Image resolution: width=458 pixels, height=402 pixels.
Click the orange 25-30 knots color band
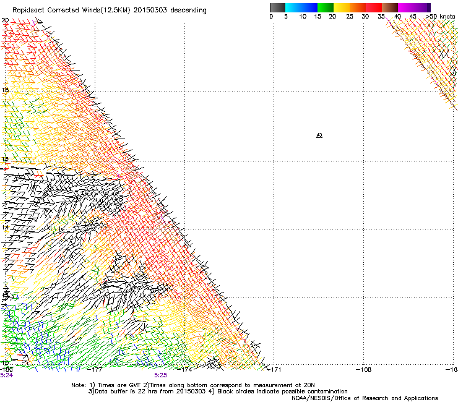point(358,7)
